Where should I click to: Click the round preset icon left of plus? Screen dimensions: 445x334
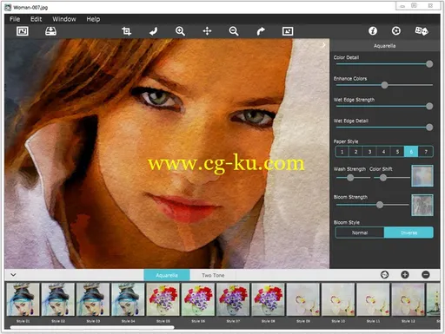coord(384,275)
